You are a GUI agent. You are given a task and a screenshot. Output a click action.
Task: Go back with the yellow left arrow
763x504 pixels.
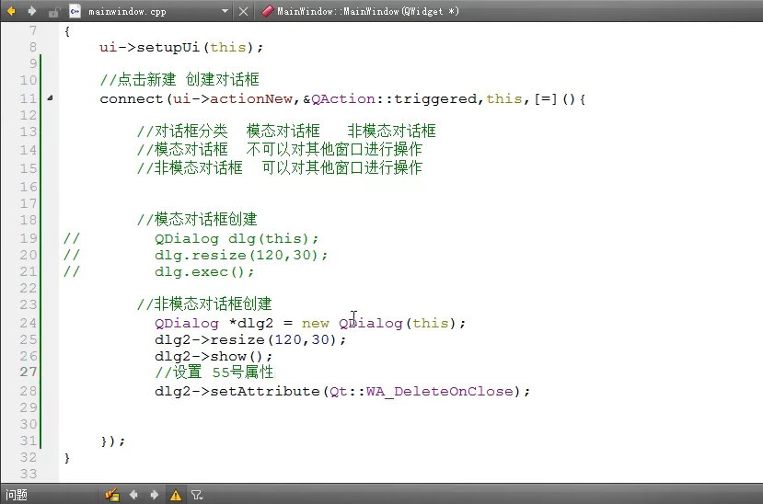[11, 11]
